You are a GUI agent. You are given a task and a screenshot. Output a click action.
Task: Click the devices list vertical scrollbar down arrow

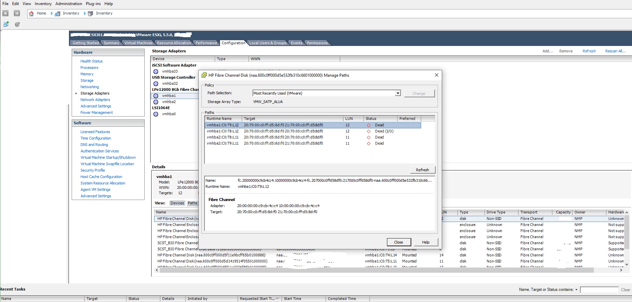pos(627,265)
